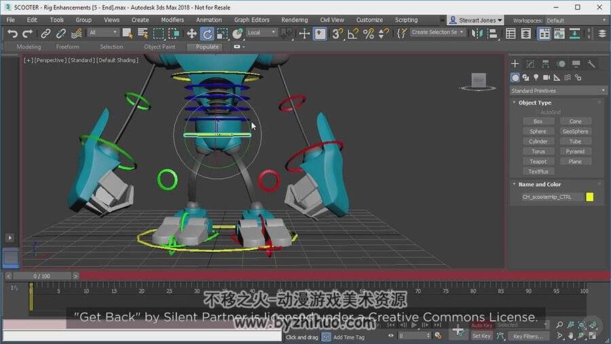Open Standard Primitives dropdown
Screen dimensions: 611x344
coord(559,90)
